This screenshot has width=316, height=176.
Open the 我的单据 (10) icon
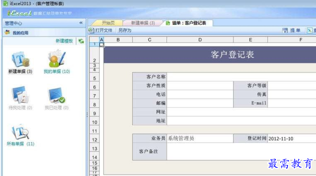(x=57, y=58)
